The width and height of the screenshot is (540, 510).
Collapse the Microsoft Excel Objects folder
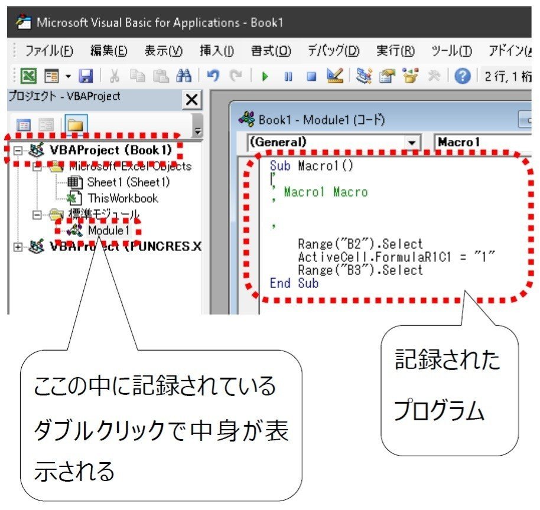(x=37, y=167)
